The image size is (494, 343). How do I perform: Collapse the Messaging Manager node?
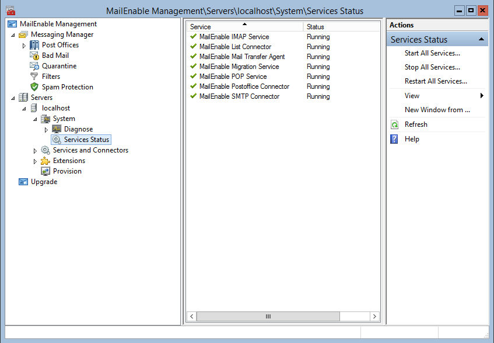point(13,35)
